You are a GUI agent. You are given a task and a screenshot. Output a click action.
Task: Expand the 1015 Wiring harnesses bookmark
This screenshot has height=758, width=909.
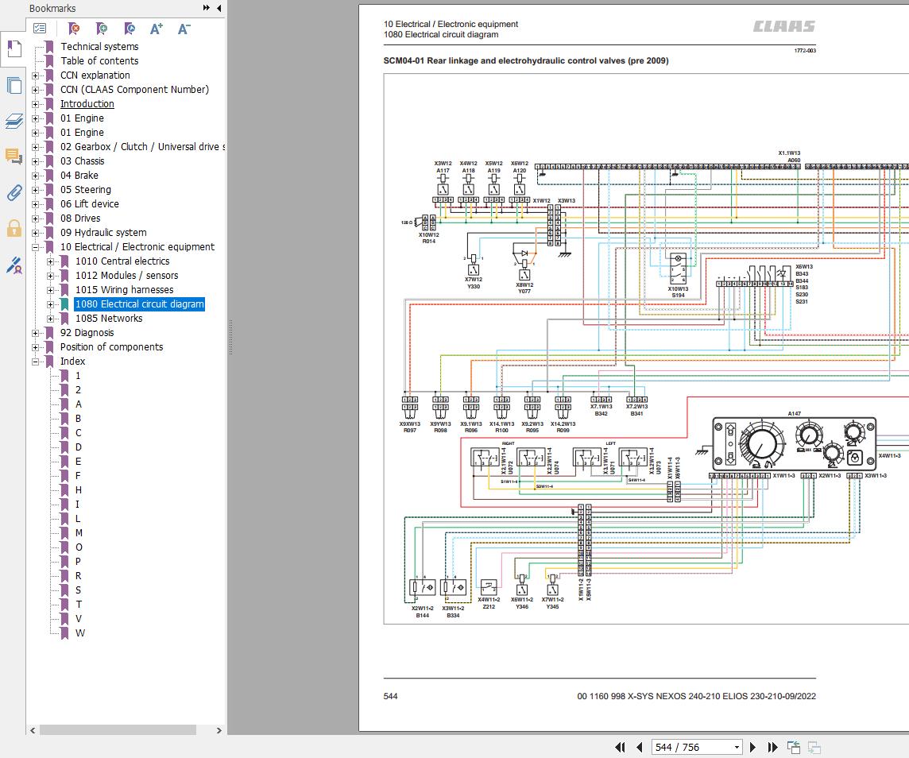pos(50,290)
